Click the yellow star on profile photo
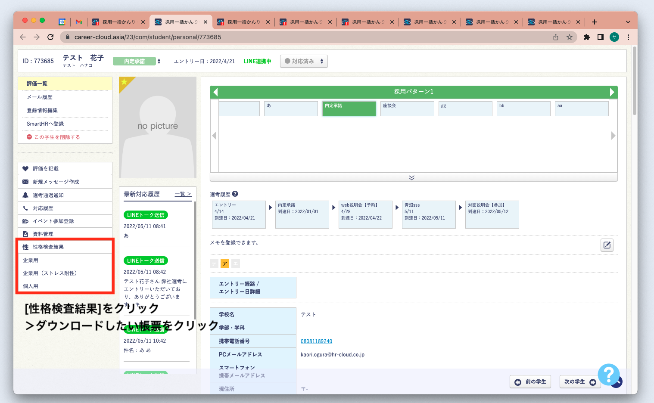This screenshot has height=403, width=654. coord(124,82)
